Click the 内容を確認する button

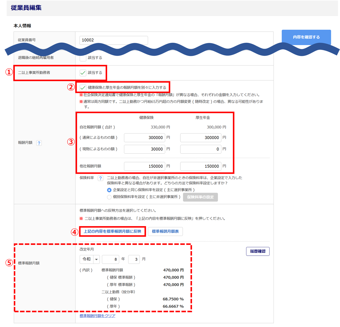point(306,37)
